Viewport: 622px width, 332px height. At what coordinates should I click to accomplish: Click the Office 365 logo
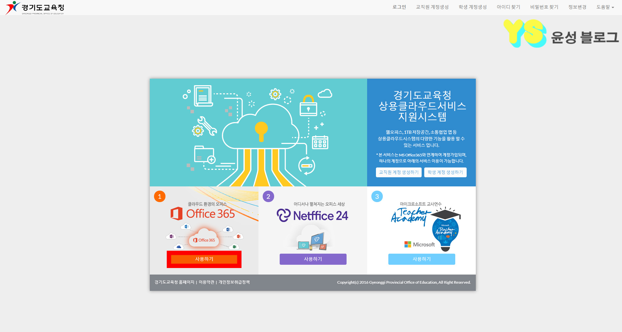tap(203, 214)
